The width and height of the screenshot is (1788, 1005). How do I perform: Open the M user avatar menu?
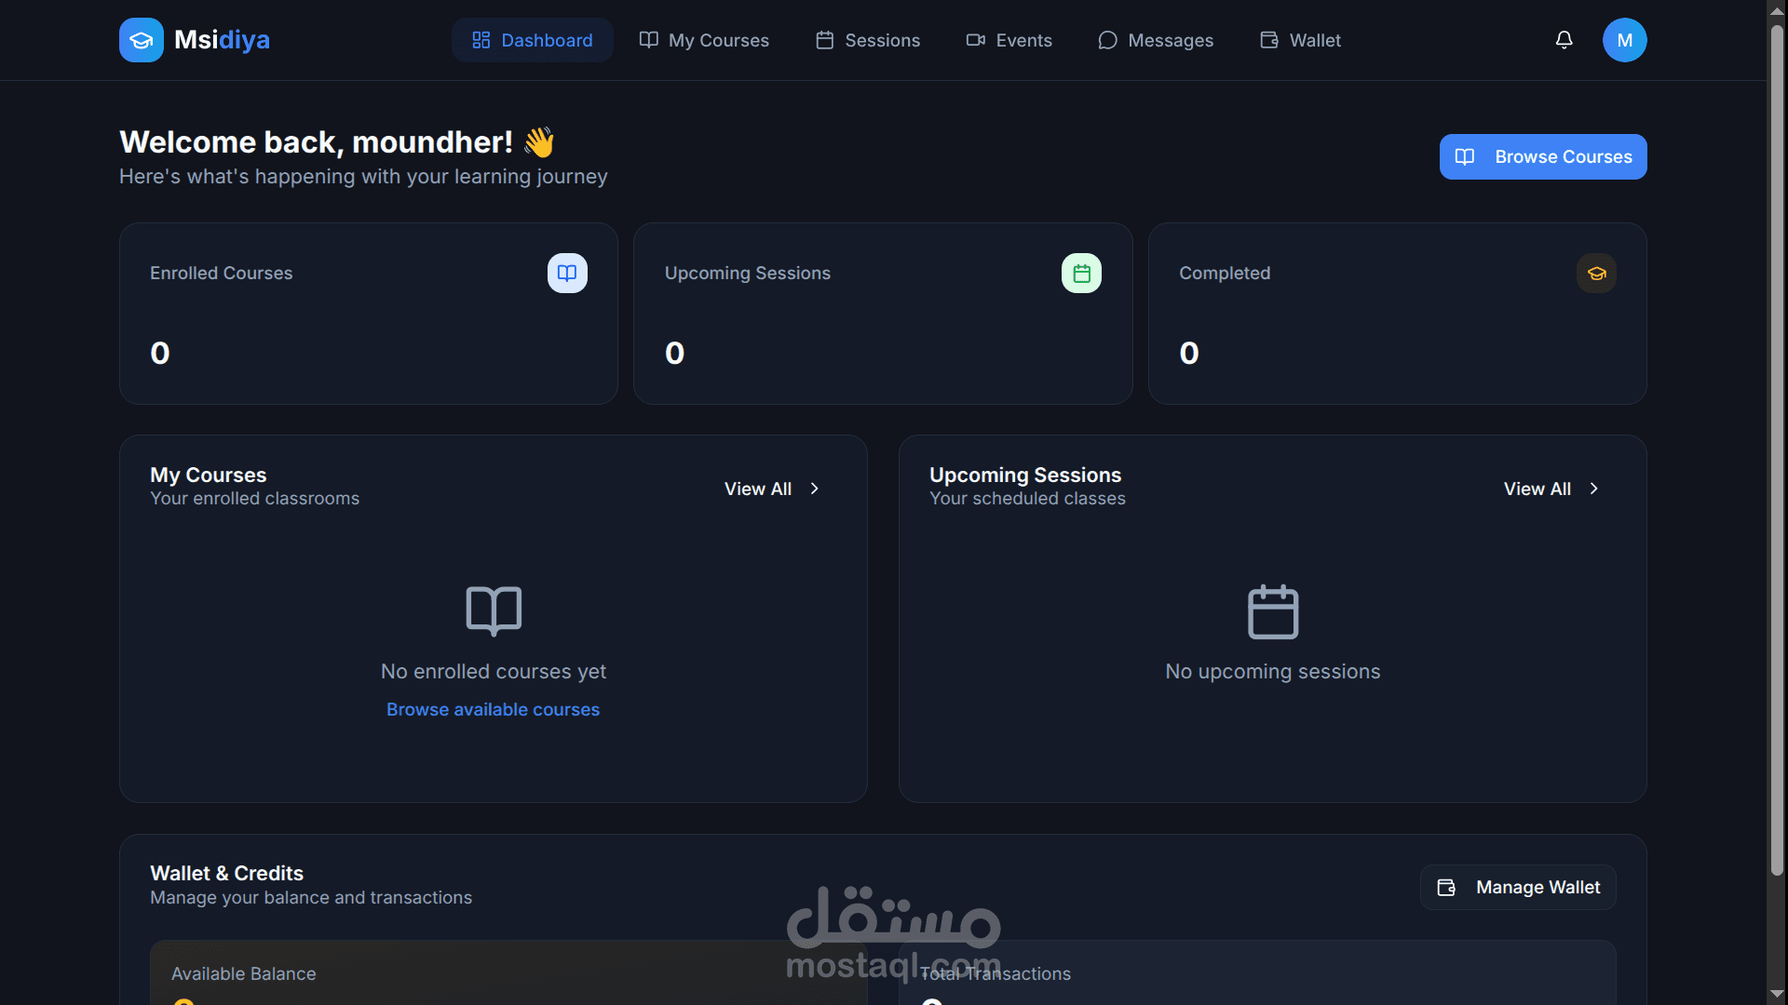1624,40
